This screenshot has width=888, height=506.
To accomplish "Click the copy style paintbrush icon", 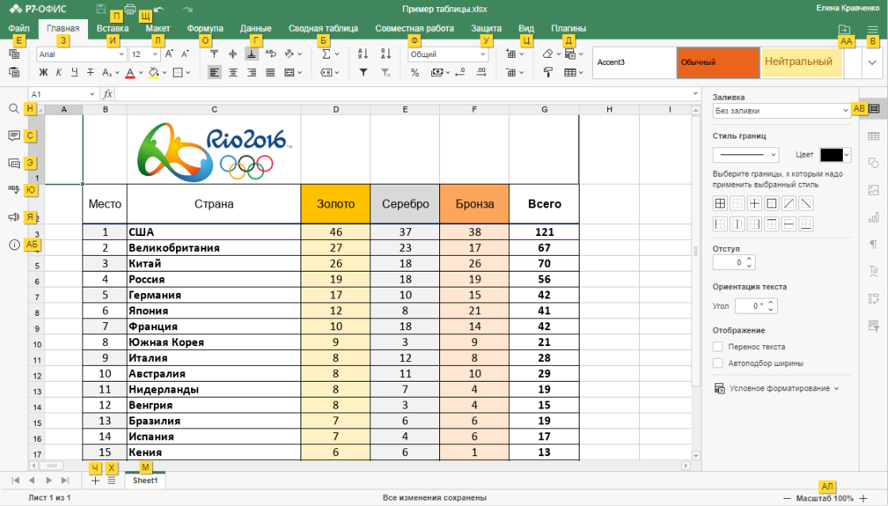I will pyautogui.click(x=548, y=72).
